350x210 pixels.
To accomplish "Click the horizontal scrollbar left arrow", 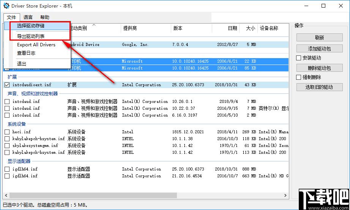I will pyautogui.click(x=6, y=196).
